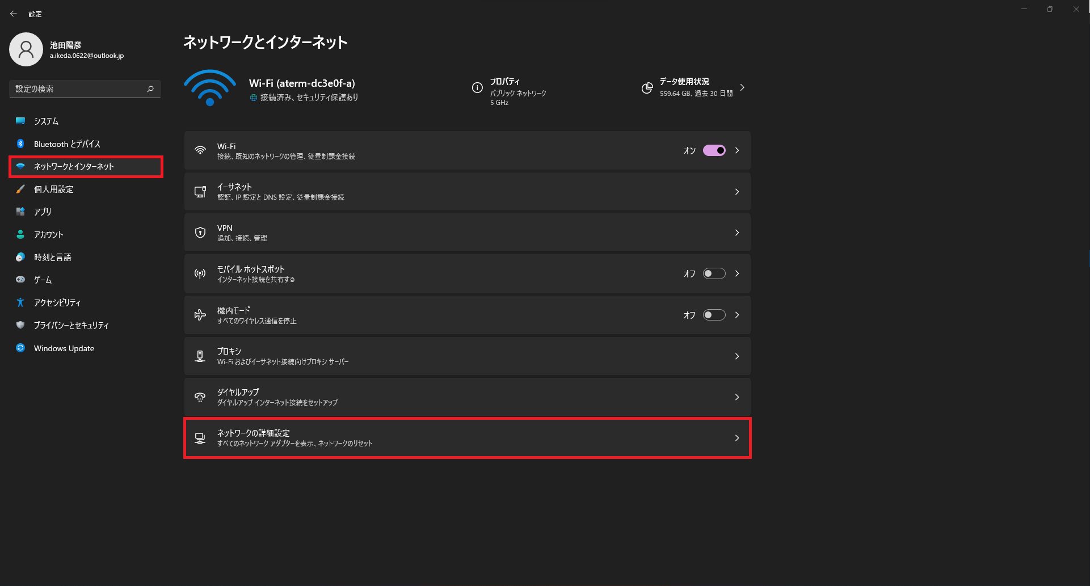The width and height of the screenshot is (1090, 586).
Task: Click the プロパティ info icon
Action: 477,88
